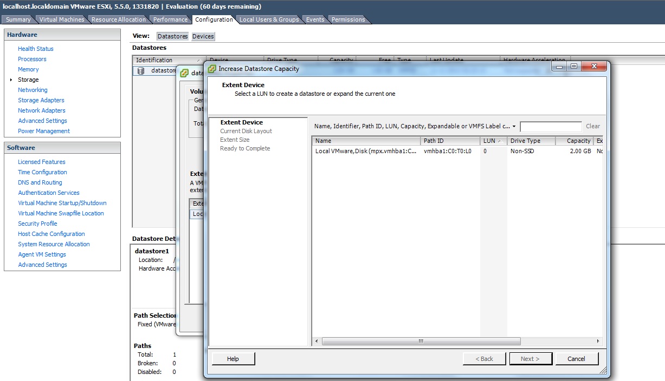Open Time Configuration link

42,172
